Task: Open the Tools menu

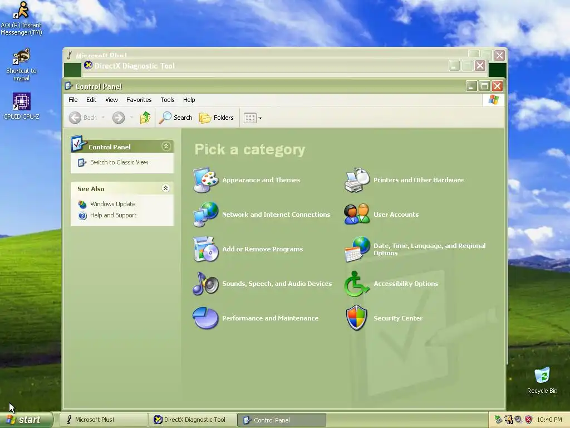Action: 168,100
